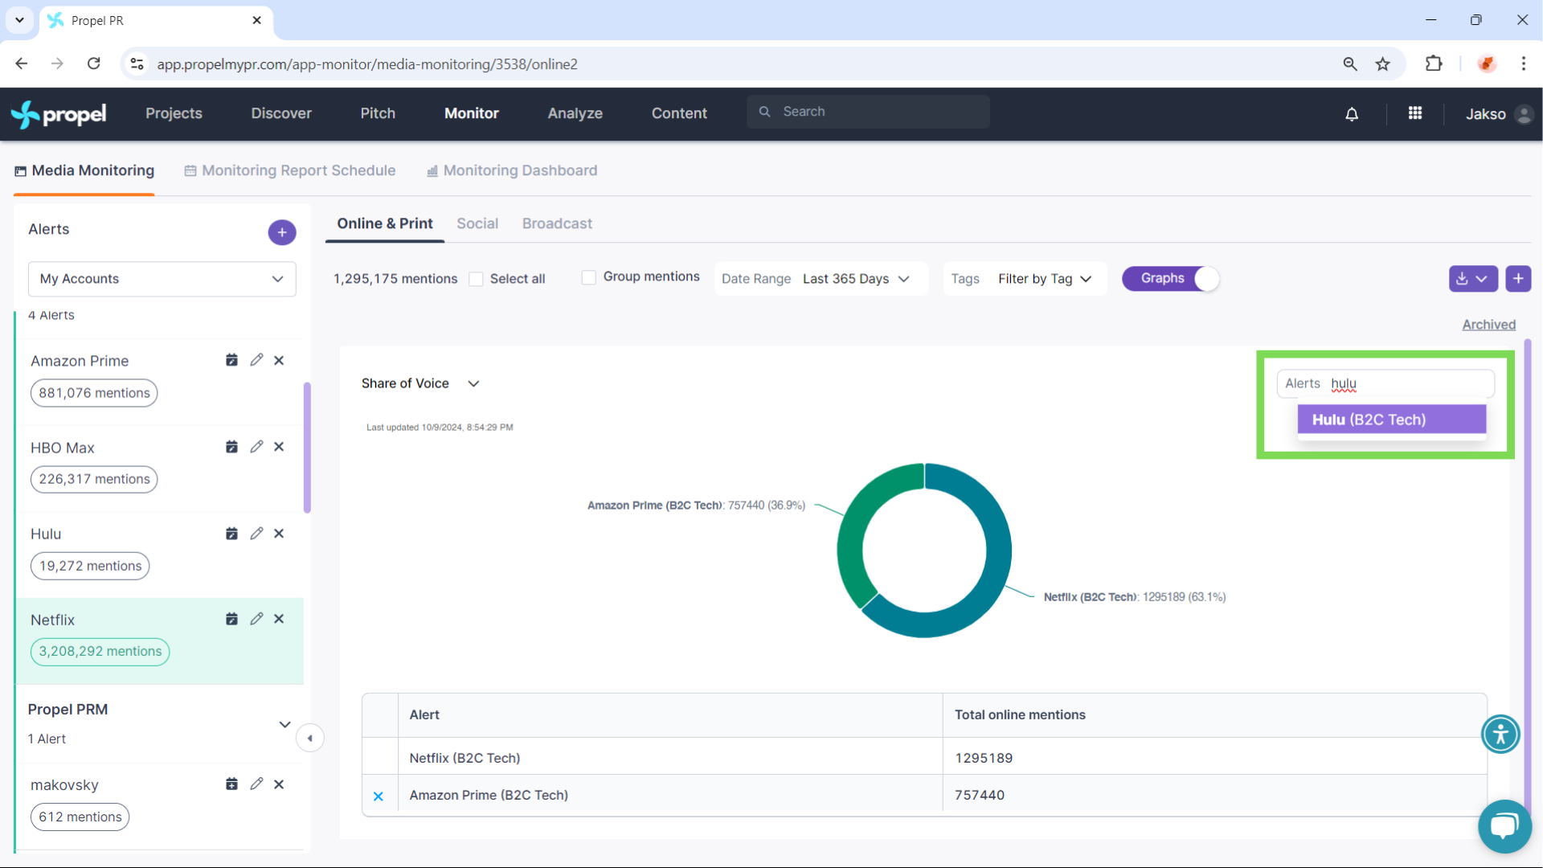Open the Analyze menu
Viewport: 1543px width, 868px height.
[575, 113]
